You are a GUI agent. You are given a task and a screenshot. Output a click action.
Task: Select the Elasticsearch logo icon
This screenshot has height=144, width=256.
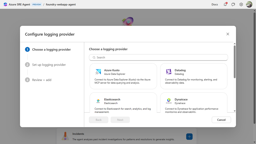[x=98, y=101]
